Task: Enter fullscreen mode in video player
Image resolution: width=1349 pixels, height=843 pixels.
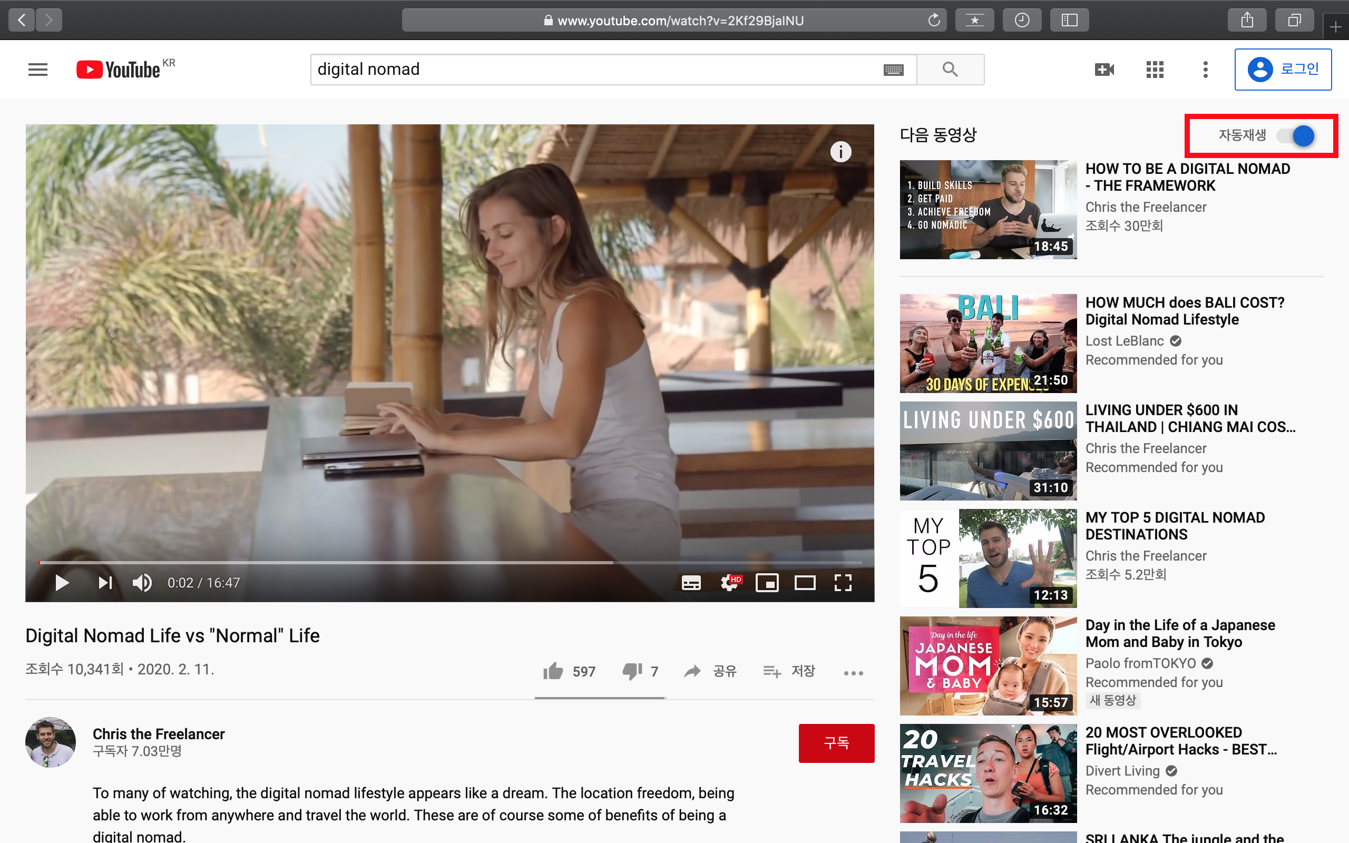Action: click(843, 583)
